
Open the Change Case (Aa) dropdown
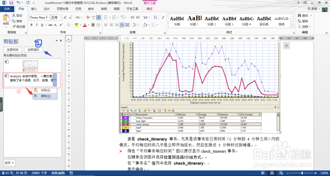pyautogui.click(x=79, y=17)
